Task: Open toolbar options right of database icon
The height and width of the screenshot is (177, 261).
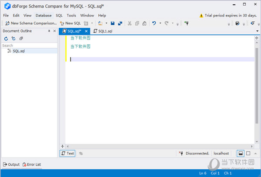Action: coord(244,24)
